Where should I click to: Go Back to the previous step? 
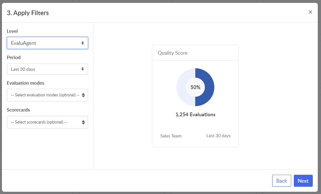(282, 181)
